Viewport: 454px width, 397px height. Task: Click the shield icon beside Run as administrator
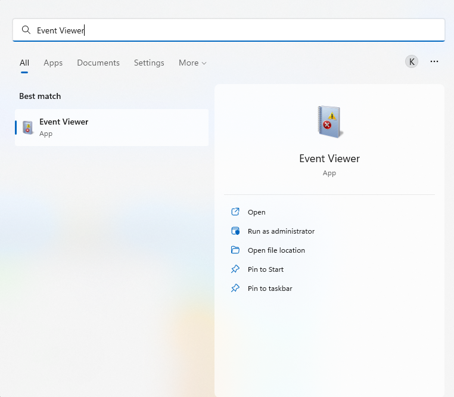click(x=235, y=231)
